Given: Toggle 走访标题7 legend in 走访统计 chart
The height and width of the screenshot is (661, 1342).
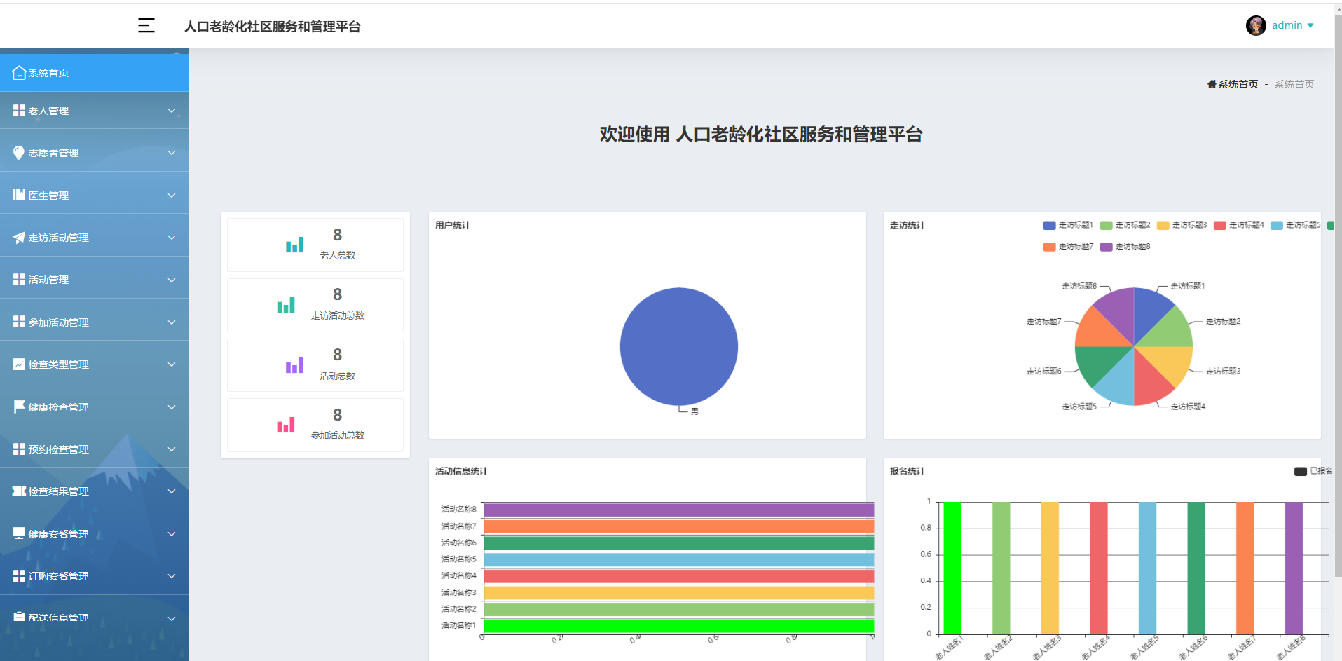Looking at the screenshot, I should pos(1068,246).
